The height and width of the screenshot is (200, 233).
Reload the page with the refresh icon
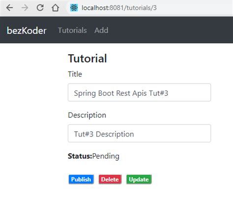(x=40, y=8)
